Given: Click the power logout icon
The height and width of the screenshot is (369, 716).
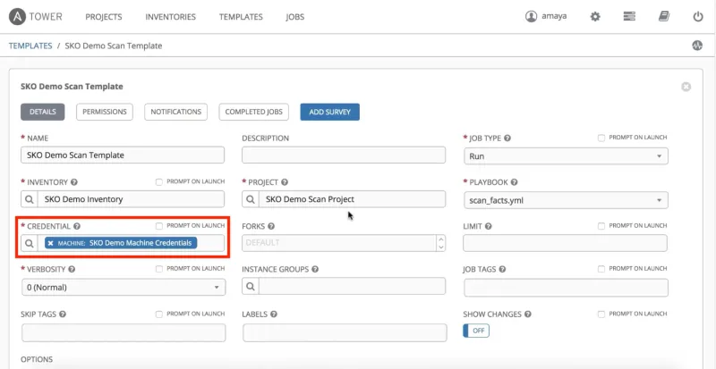Looking at the screenshot, I should pyautogui.click(x=698, y=17).
